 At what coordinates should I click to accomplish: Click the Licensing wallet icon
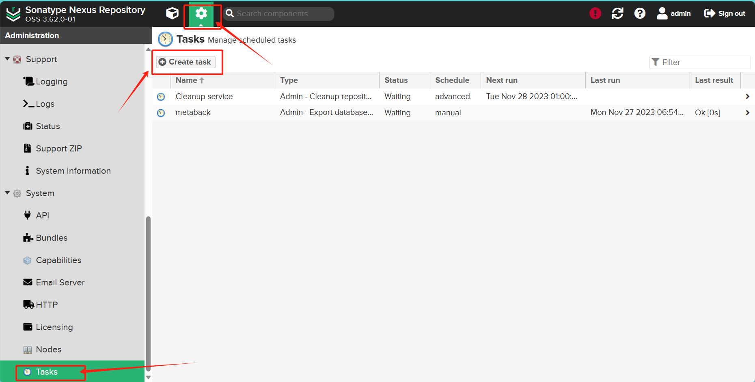pos(28,327)
